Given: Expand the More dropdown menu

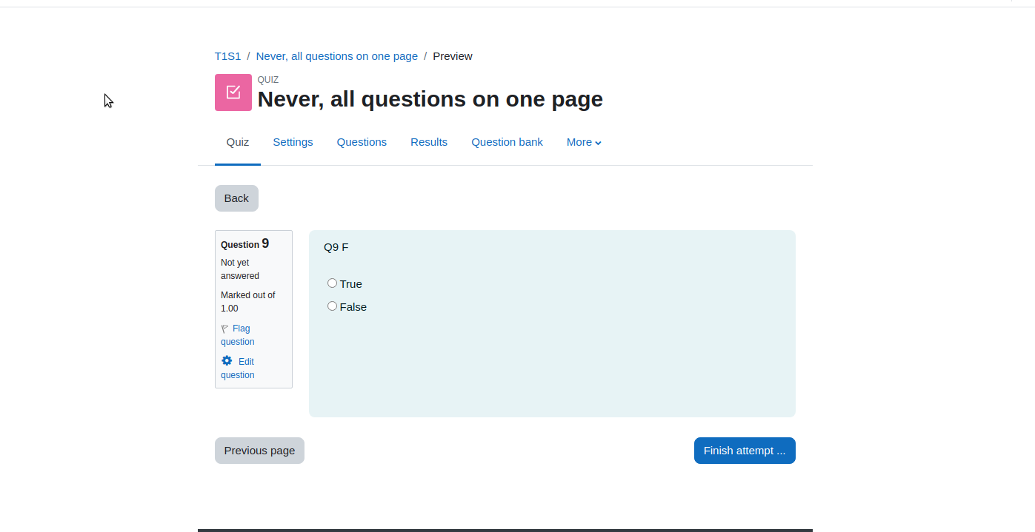Looking at the screenshot, I should (584, 142).
